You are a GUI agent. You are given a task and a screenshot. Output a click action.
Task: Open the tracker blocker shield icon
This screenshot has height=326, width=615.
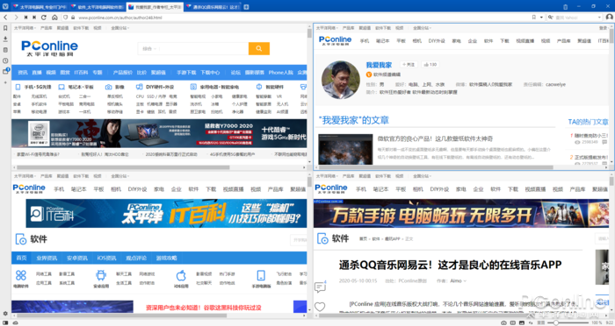pos(66,18)
